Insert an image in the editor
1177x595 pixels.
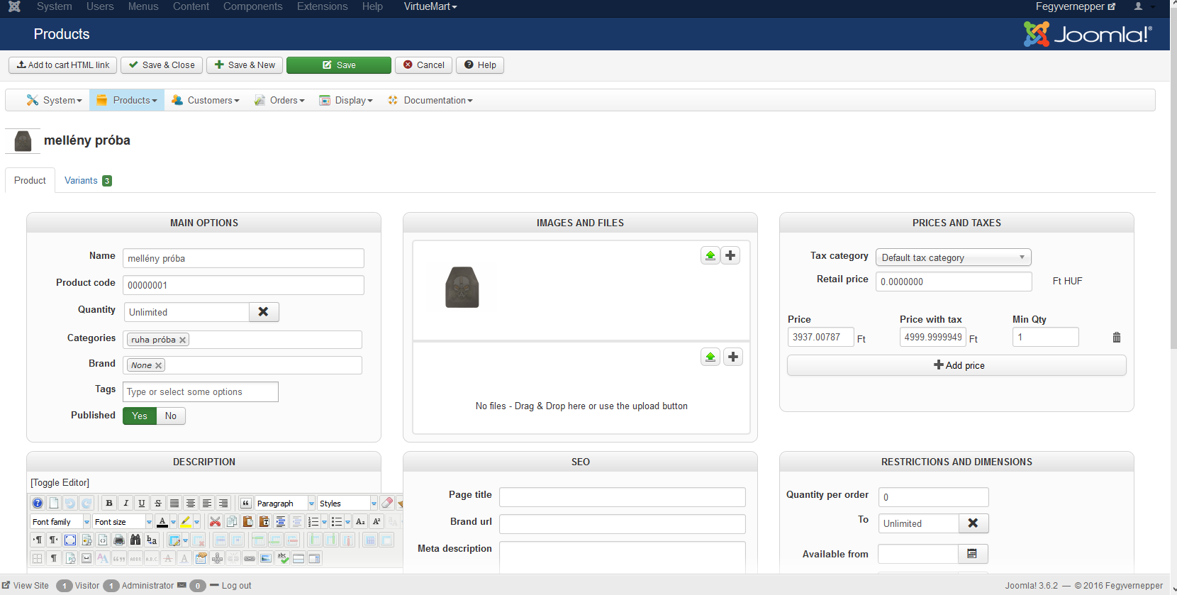(266, 558)
